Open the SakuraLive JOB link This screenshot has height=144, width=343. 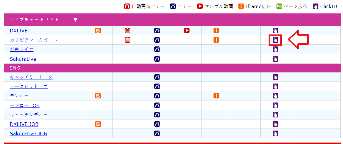coord(28,133)
